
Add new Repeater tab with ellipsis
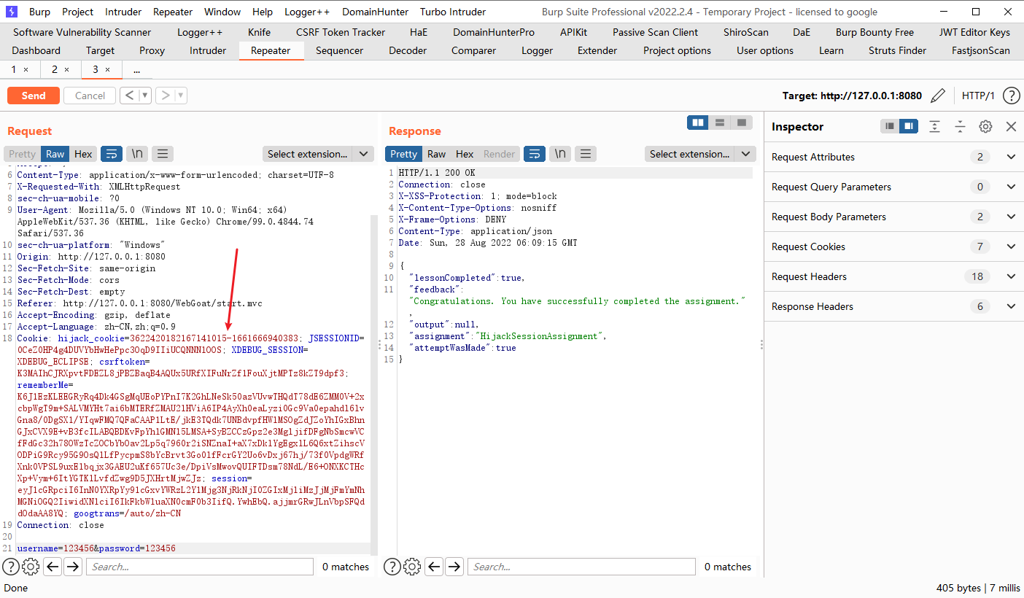pyautogui.click(x=136, y=69)
